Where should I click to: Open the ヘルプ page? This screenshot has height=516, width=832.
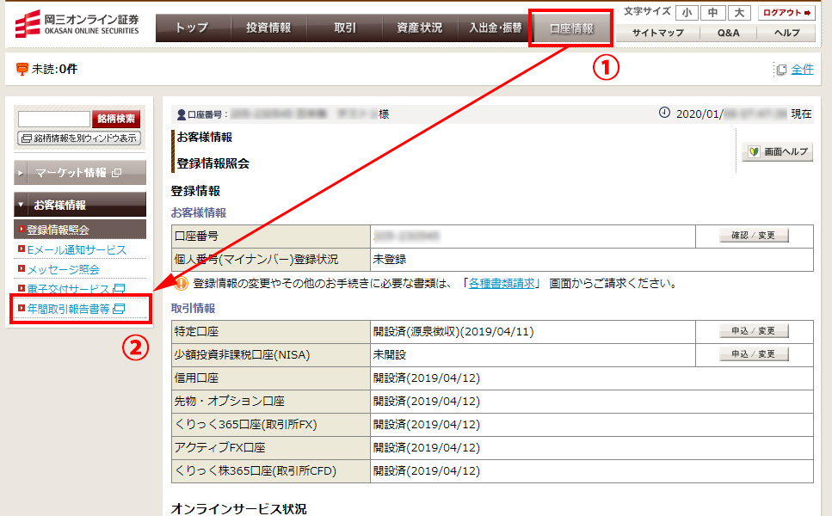pyautogui.click(x=786, y=33)
